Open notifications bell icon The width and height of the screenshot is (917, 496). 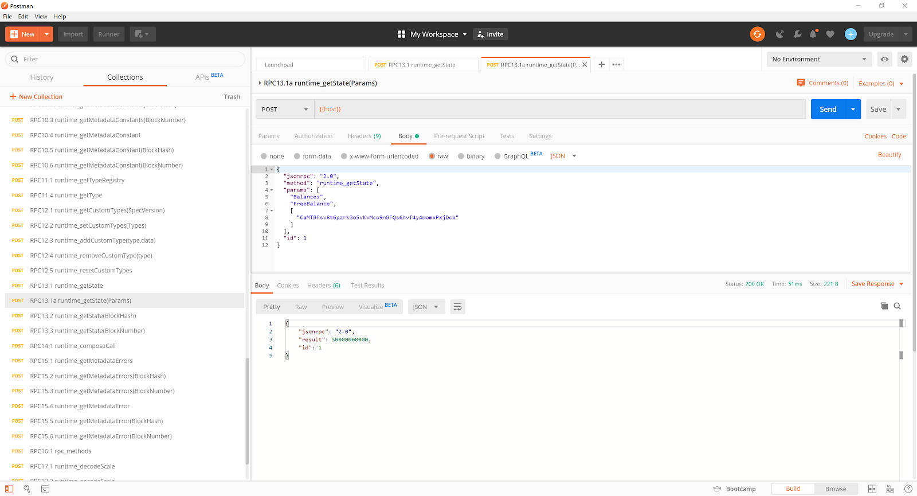point(813,34)
